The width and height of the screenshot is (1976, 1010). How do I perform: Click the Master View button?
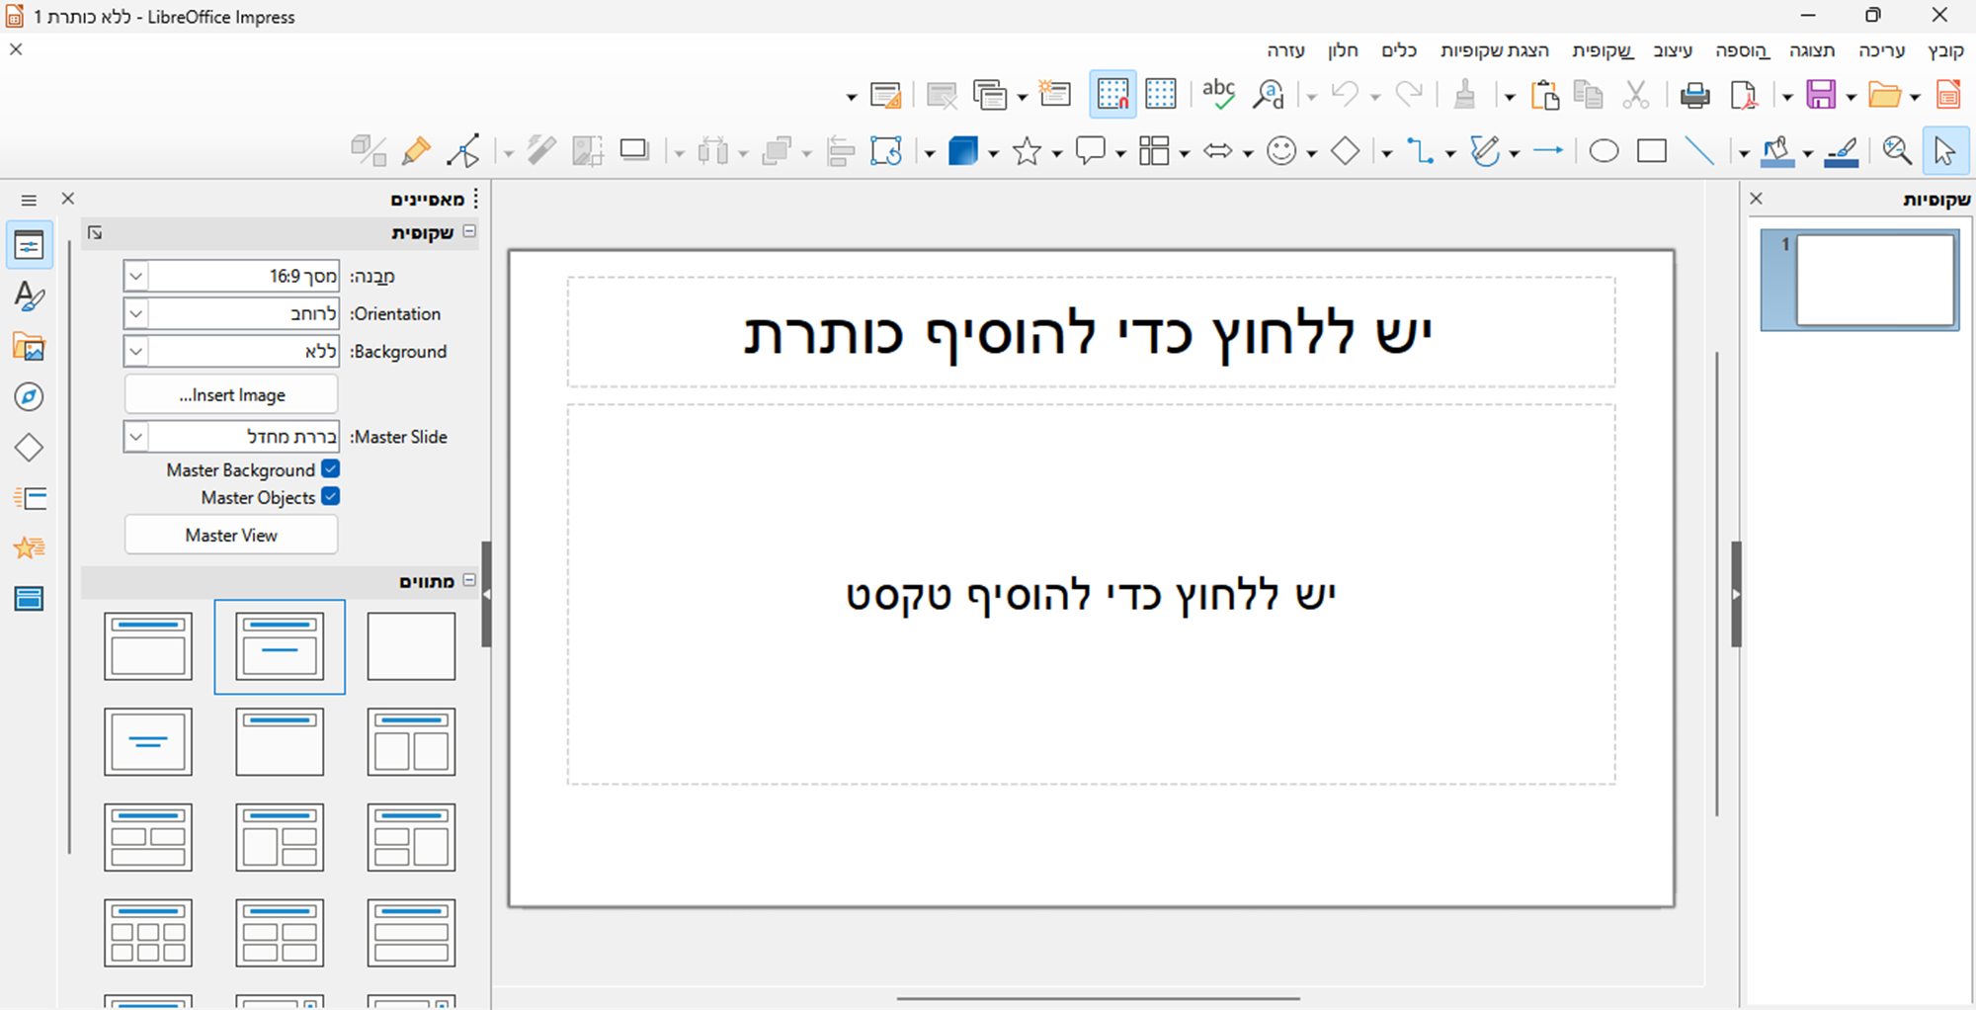click(x=231, y=535)
